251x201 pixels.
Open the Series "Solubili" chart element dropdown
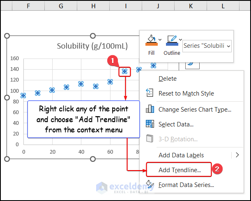coord(207,46)
